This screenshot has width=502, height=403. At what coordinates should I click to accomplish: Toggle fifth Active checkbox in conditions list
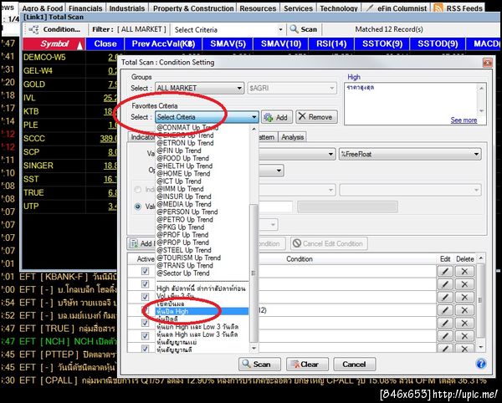point(145,323)
